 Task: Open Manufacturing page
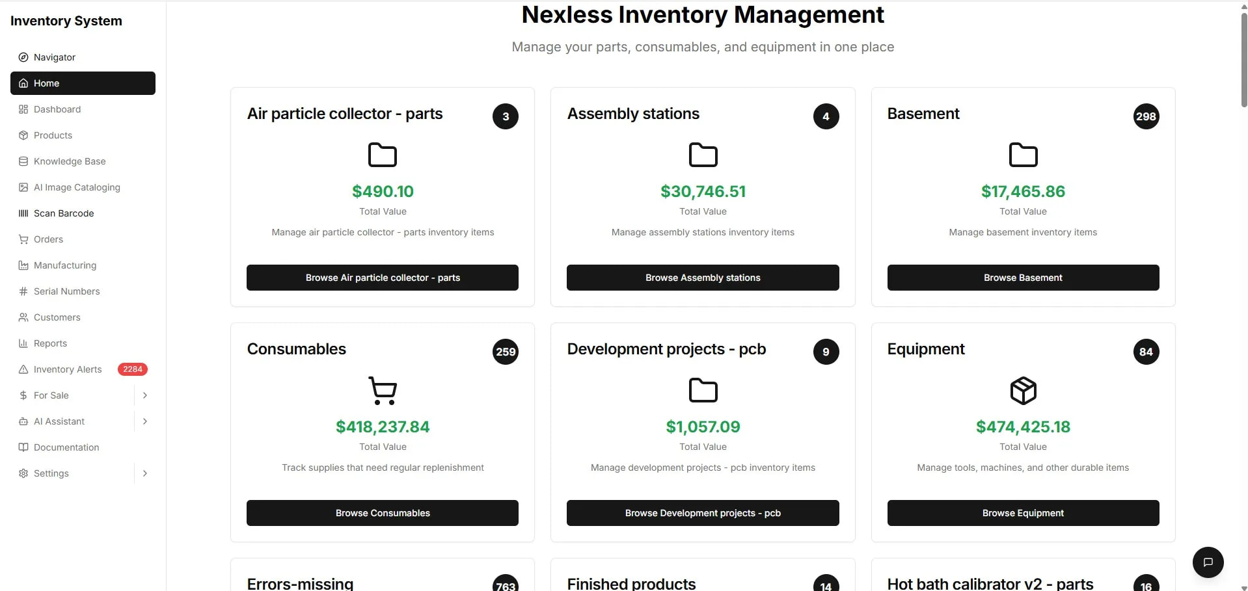83,265
